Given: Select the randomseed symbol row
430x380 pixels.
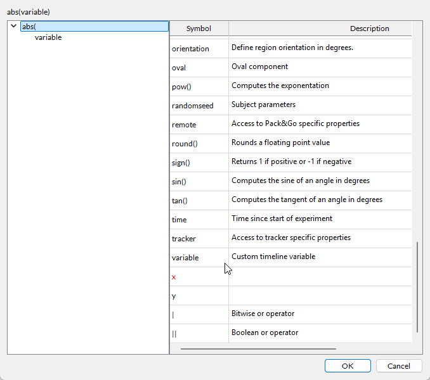Looking at the screenshot, I should (x=192, y=106).
